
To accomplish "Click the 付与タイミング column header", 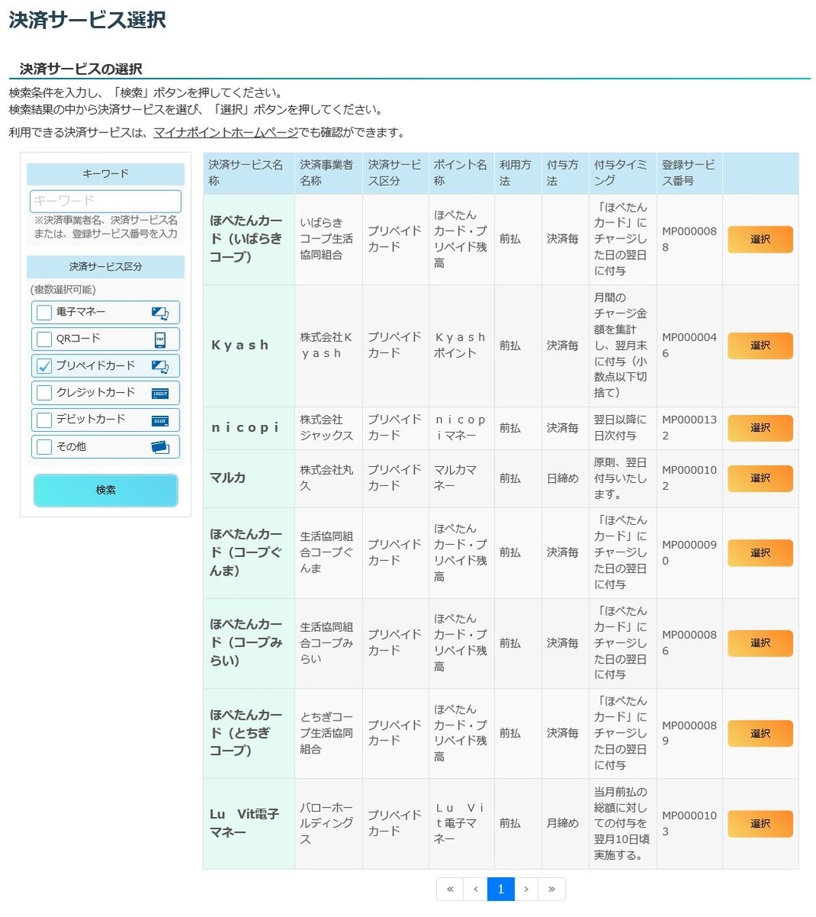I will (623, 173).
